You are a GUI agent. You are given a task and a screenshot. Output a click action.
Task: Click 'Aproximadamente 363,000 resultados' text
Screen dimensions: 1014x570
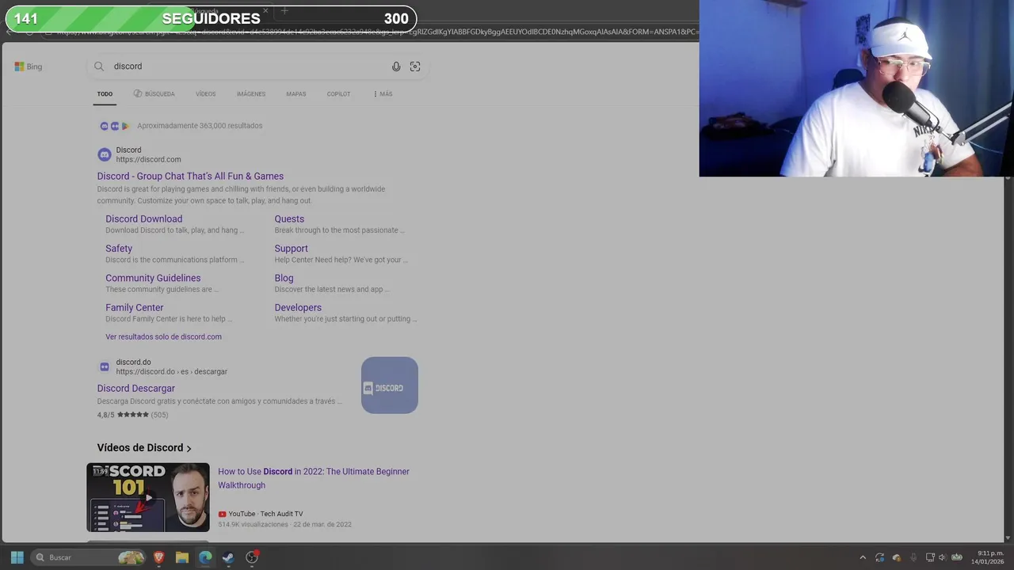click(x=200, y=126)
